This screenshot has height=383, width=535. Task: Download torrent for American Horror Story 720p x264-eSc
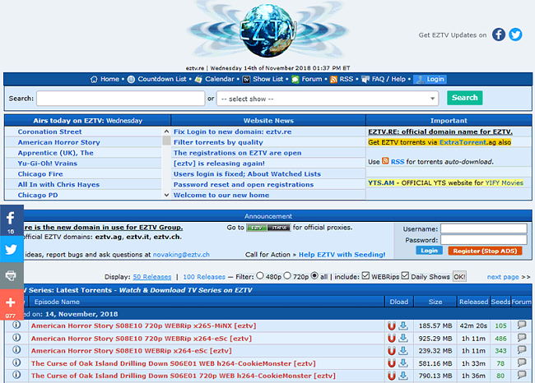pyautogui.click(x=403, y=338)
